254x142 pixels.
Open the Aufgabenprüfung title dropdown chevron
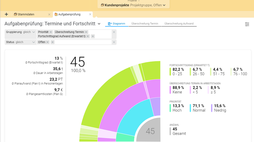99,24
